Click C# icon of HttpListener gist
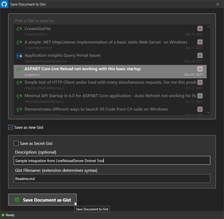The height and width of the screenshot is (219, 224). [19, 42]
